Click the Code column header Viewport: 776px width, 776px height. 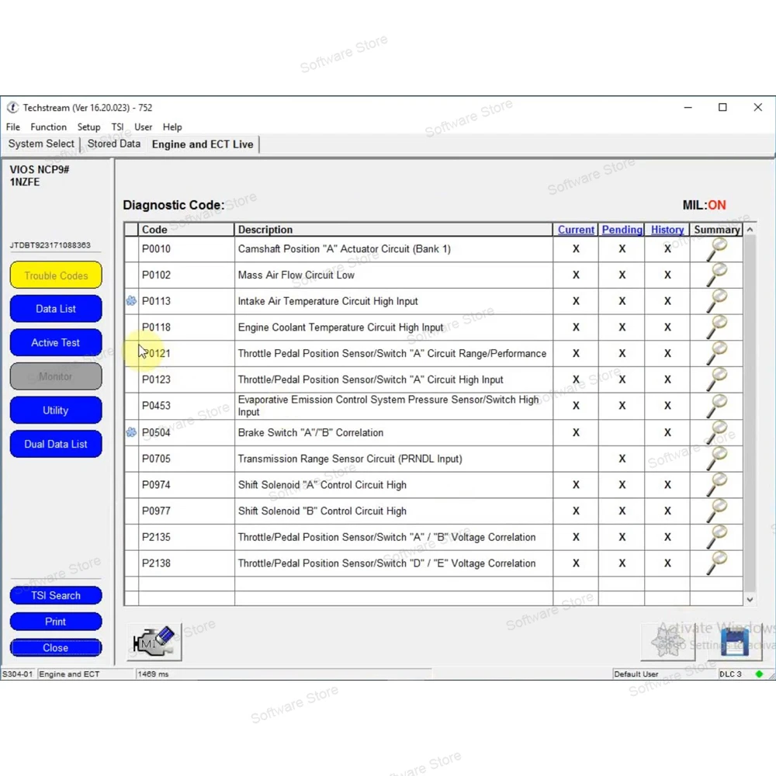pyautogui.click(x=186, y=230)
